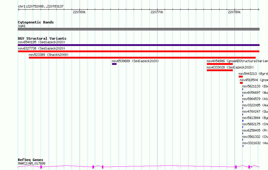Click the 1q41 band label

pos(22,26)
